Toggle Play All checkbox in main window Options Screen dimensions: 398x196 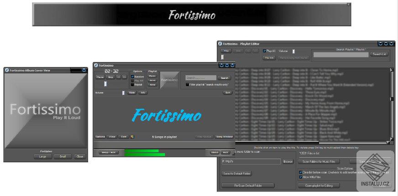click(x=132, y=81)
